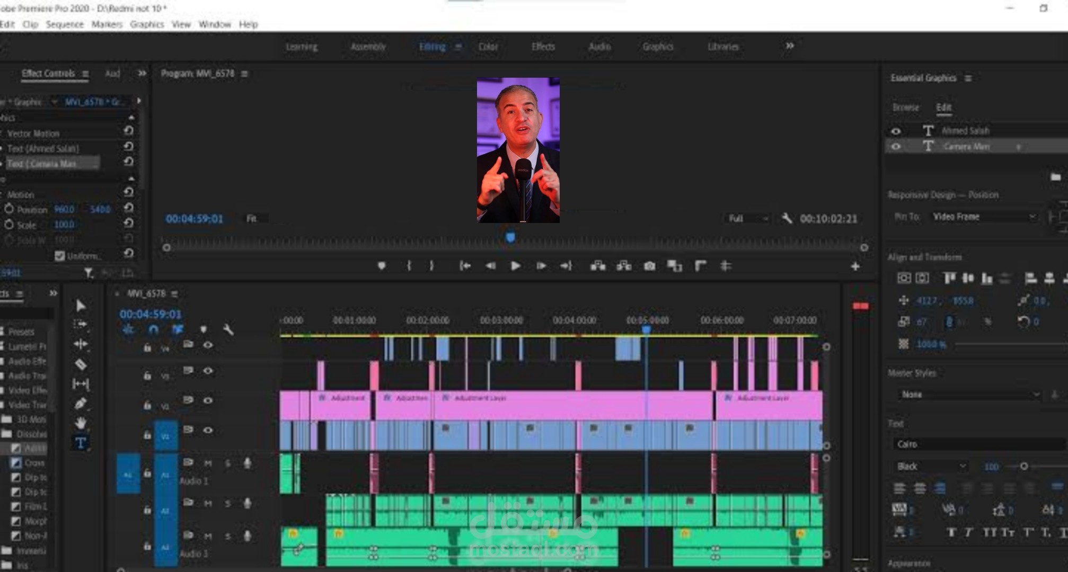Toggle timeline snap magnet icon
The image size is (1068, 572).
(x=153, y=329)
